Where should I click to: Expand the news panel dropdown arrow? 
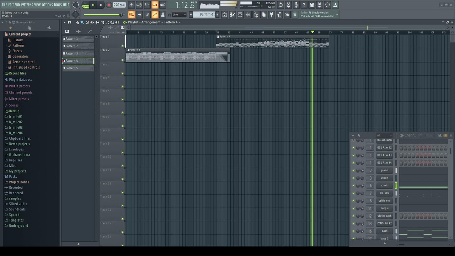337,15
